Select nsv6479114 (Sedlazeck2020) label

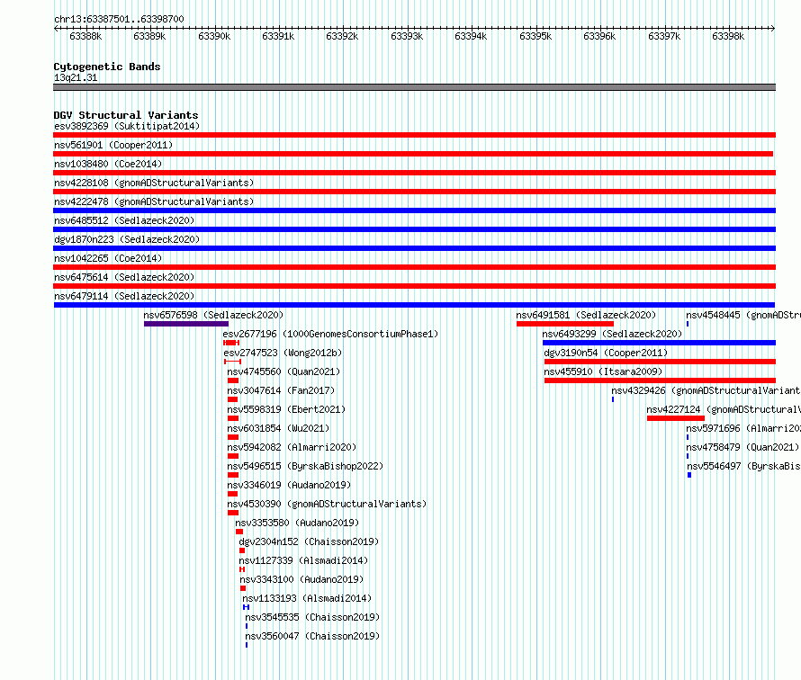(x=124, y=296)
